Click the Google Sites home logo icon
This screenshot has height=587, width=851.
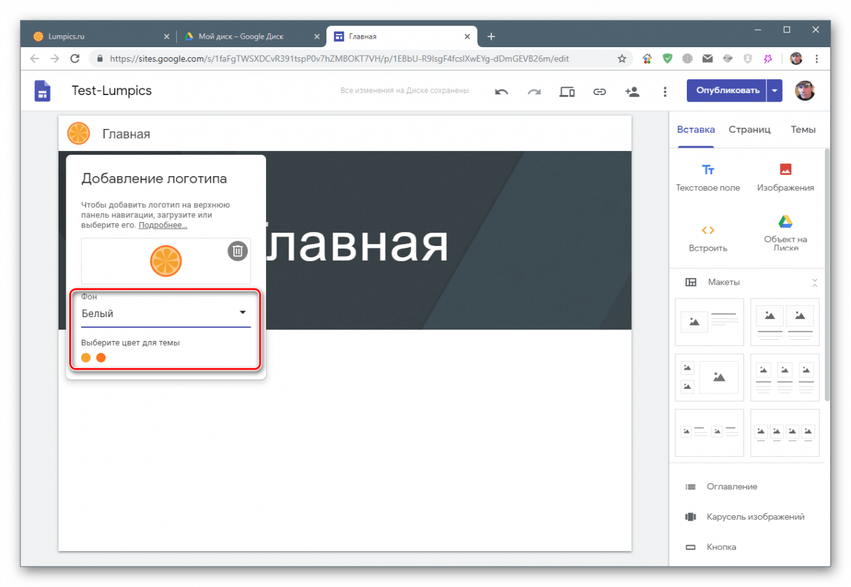pyautogui.click(x=43, y=91)
